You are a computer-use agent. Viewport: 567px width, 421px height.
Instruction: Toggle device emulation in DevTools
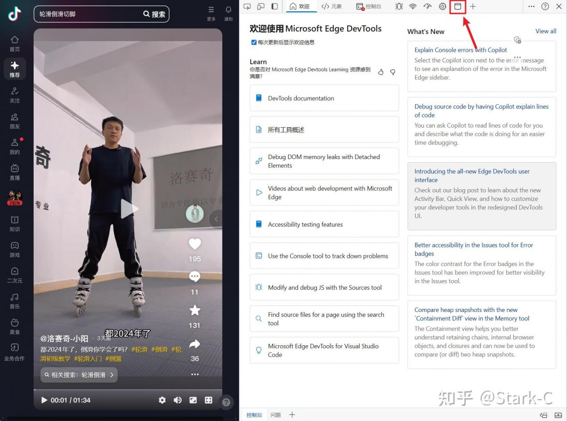pyautogui.click(x=261, y=6)
